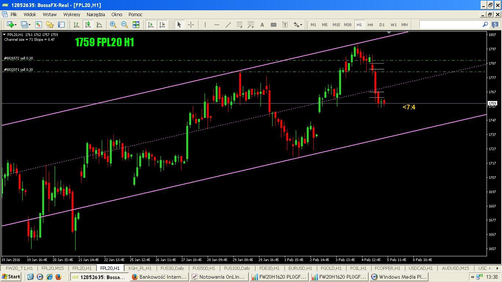
Task: Switch chart to bar chart mode
Action: point(76,25)
